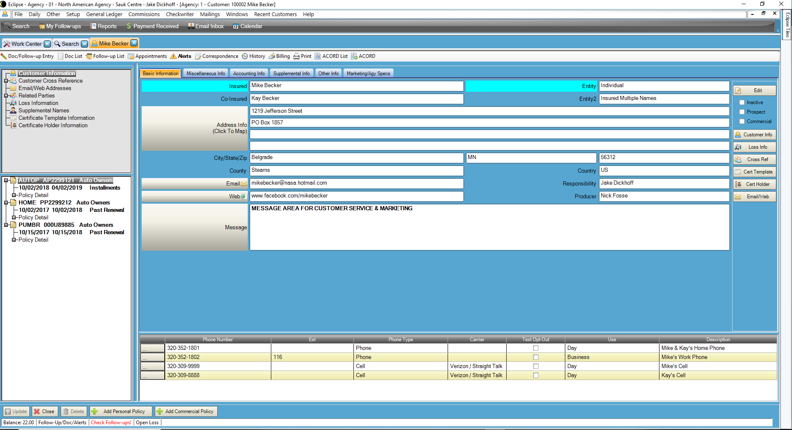792x430 pixels.
Task: Collapse the PUMBR 000U89885 policy node
Action: [x=6, y=225]
